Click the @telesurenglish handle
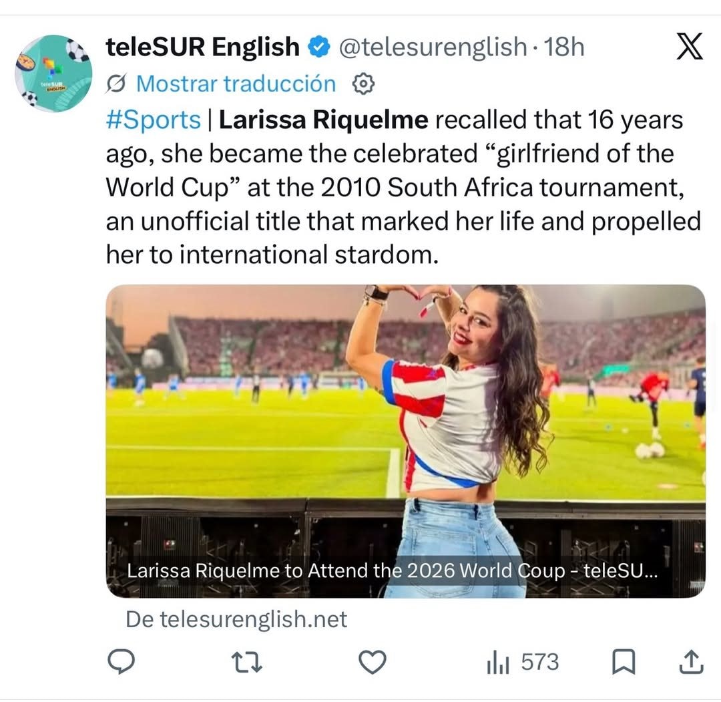 (433, 47)
